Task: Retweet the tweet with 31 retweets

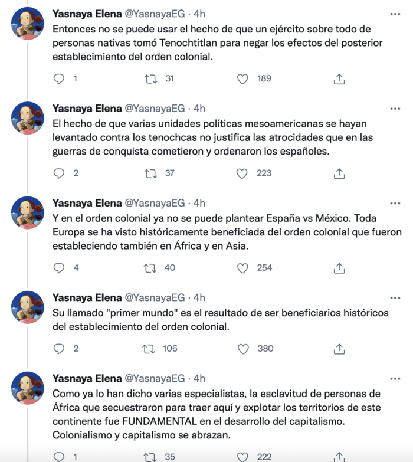Action: coord(150,78)
